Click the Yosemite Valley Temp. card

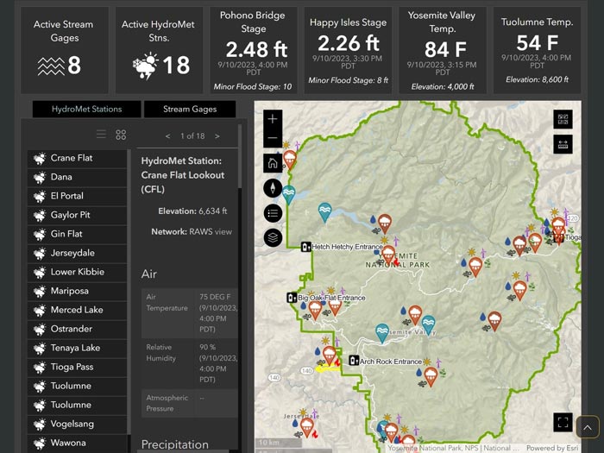tap(442, 50)
